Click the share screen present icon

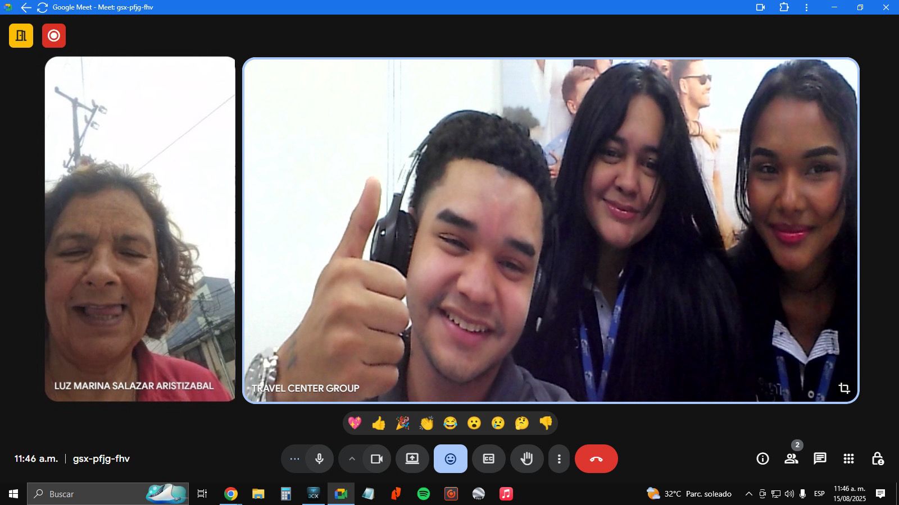click(x=412, y=459)
